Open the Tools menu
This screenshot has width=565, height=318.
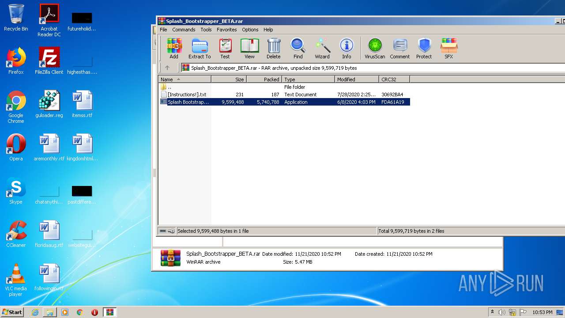[206, 30]
